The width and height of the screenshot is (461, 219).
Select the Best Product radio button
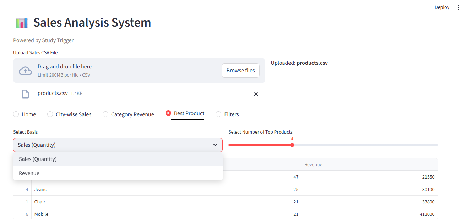pos(168,113)
